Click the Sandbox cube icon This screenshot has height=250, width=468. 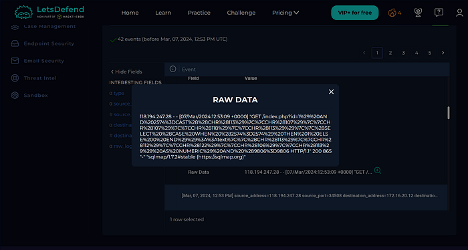(x=15, y=96)
